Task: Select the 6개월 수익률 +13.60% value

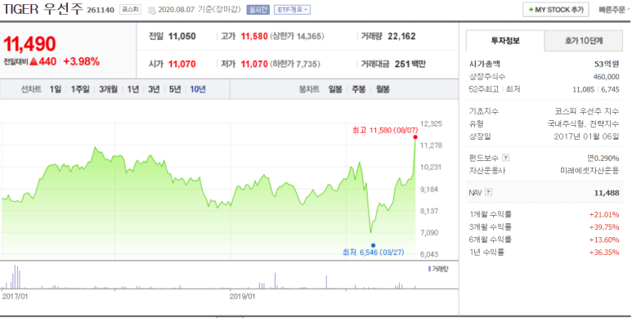Action: click(604, 240)
